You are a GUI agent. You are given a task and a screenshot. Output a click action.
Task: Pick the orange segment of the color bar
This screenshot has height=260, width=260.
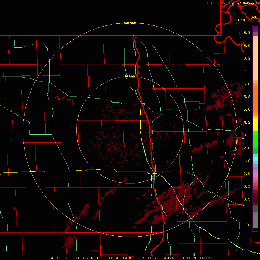click(x=255, y=100)
